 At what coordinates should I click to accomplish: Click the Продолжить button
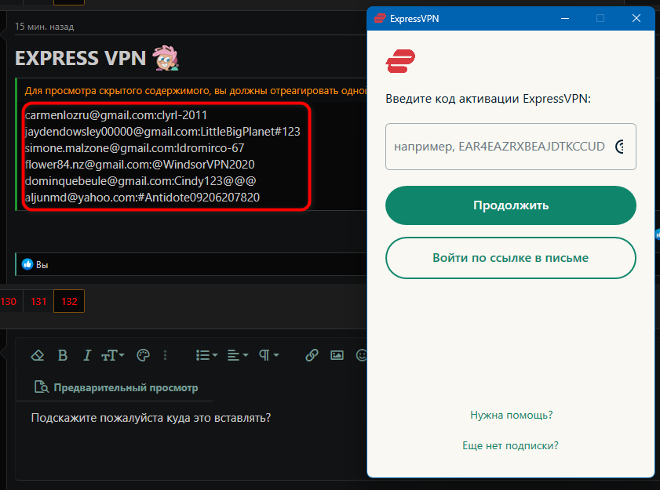[x=511, y=205]
